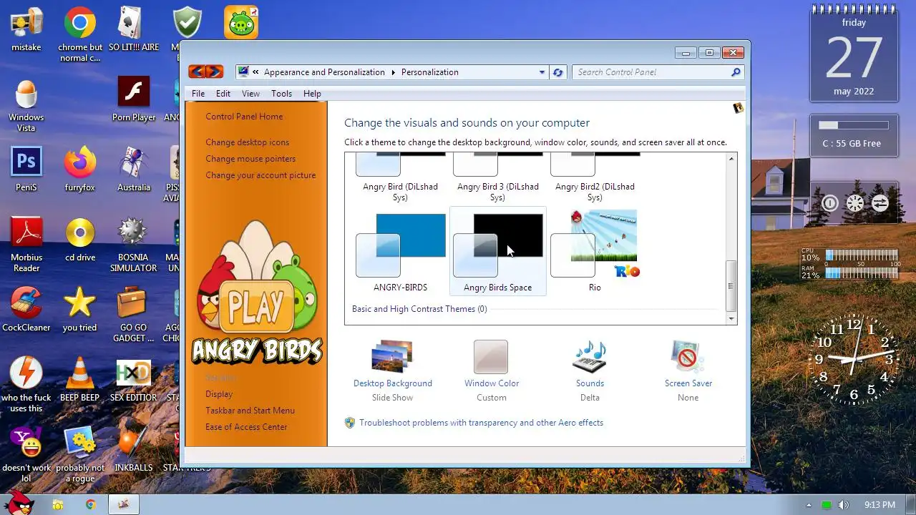The width and height of the screenshot is (916, 515).
Task: Click 'Change desktop icons' link
Action: click(x=248, y=142)
